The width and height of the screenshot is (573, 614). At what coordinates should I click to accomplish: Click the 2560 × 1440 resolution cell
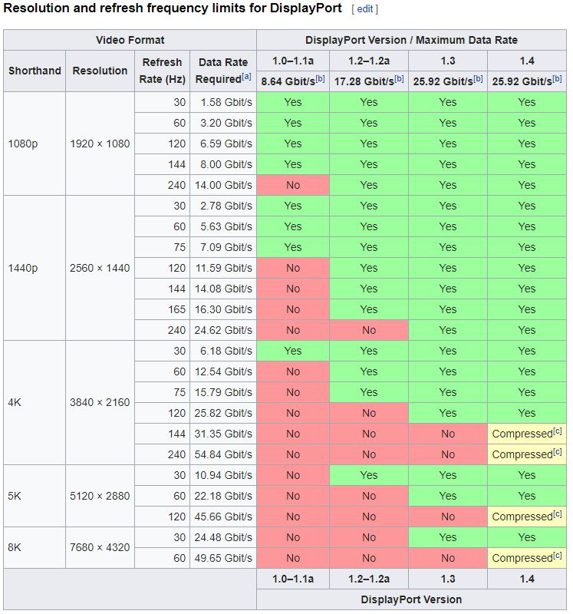coord(100,268)
